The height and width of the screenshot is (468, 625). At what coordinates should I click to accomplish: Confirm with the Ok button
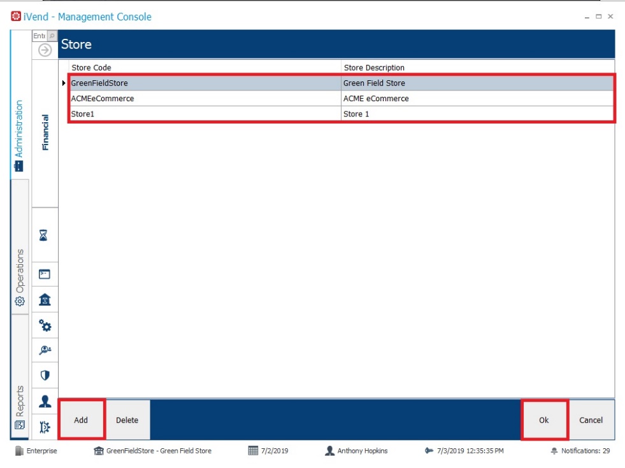pyautogui.click(x=544, y=420)
